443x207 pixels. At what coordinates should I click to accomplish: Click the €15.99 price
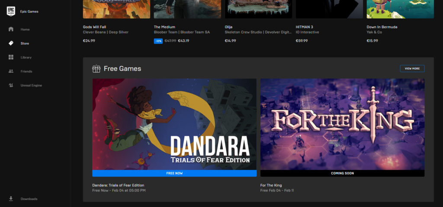[372, 41]
